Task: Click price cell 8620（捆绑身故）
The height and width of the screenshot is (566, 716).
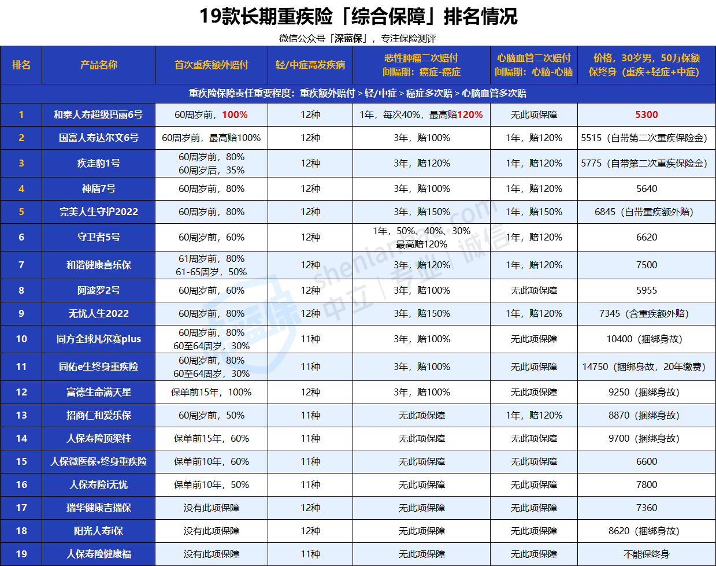Action: click(x=647, y=531)
